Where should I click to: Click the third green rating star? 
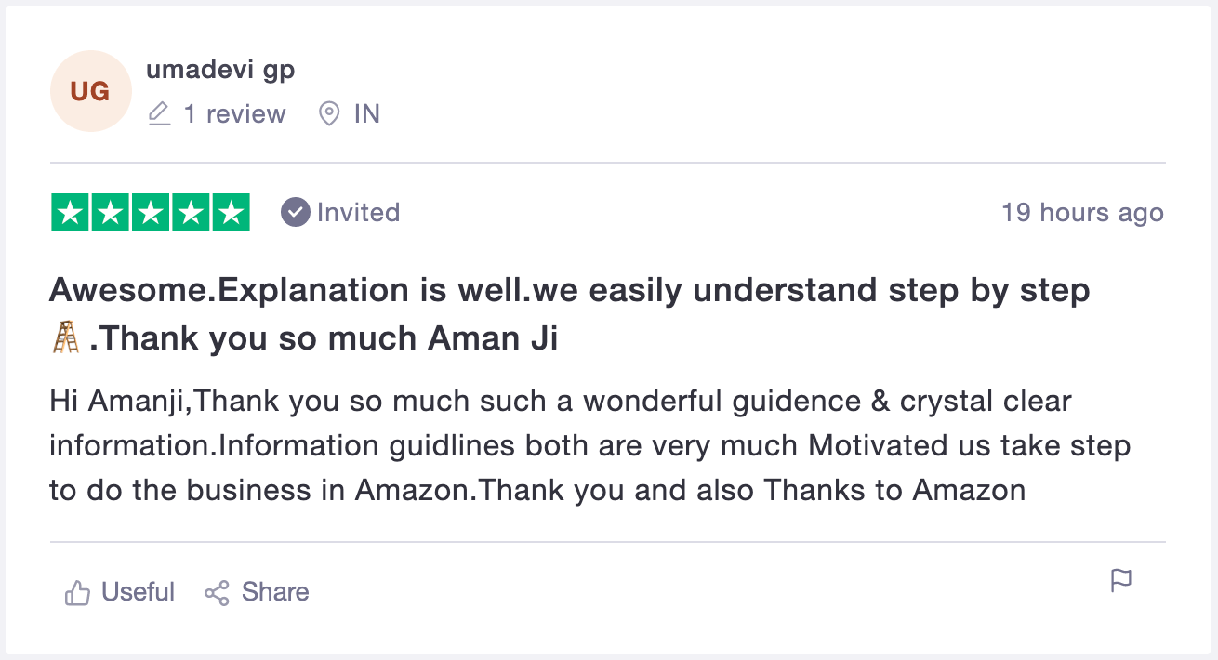[x=150, y=212]
